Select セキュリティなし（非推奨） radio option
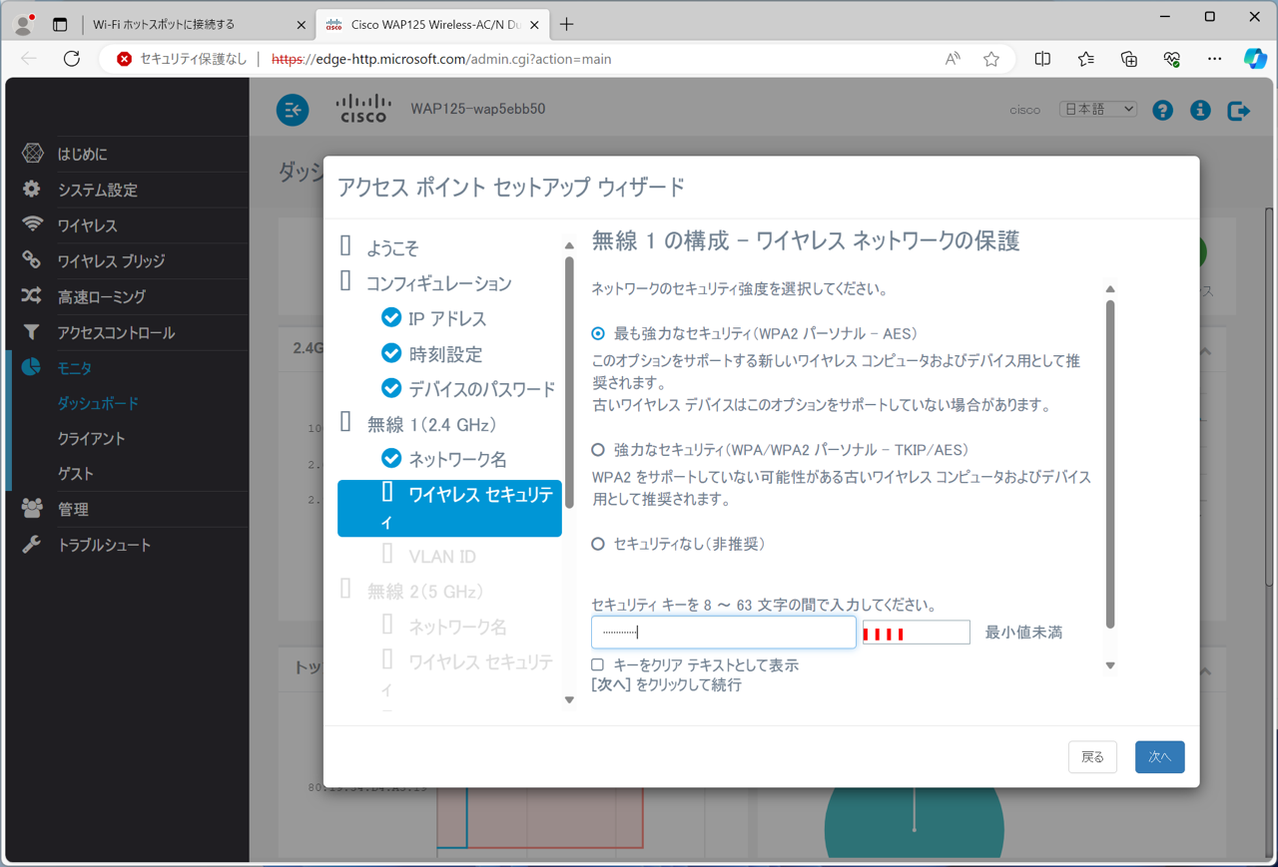The image size is (1278, 867). point(598,544)
